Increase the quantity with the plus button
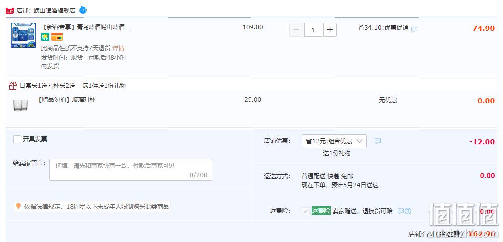Viewport: 503px width, 242px height. pyautogui.click(x=330, y=30)
